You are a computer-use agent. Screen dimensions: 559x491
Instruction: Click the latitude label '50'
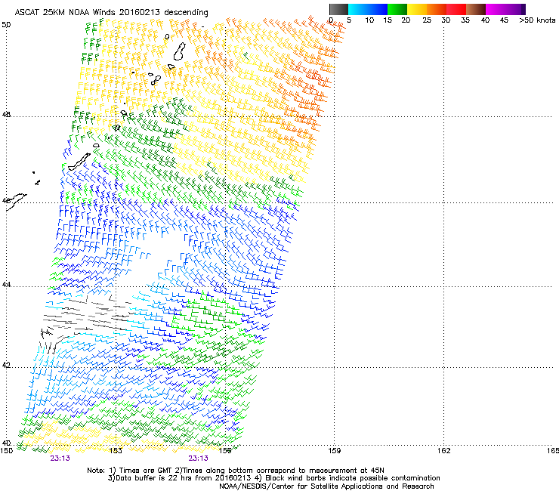(x=6, y=25)
